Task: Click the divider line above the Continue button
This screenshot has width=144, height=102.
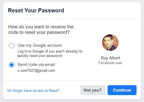Action: [72, 81]
